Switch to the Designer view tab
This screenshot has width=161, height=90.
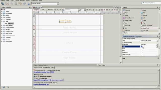36,10
